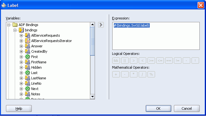Collapse the bindings node
This screenshot has height=116, width=206.
click(15, 30)
